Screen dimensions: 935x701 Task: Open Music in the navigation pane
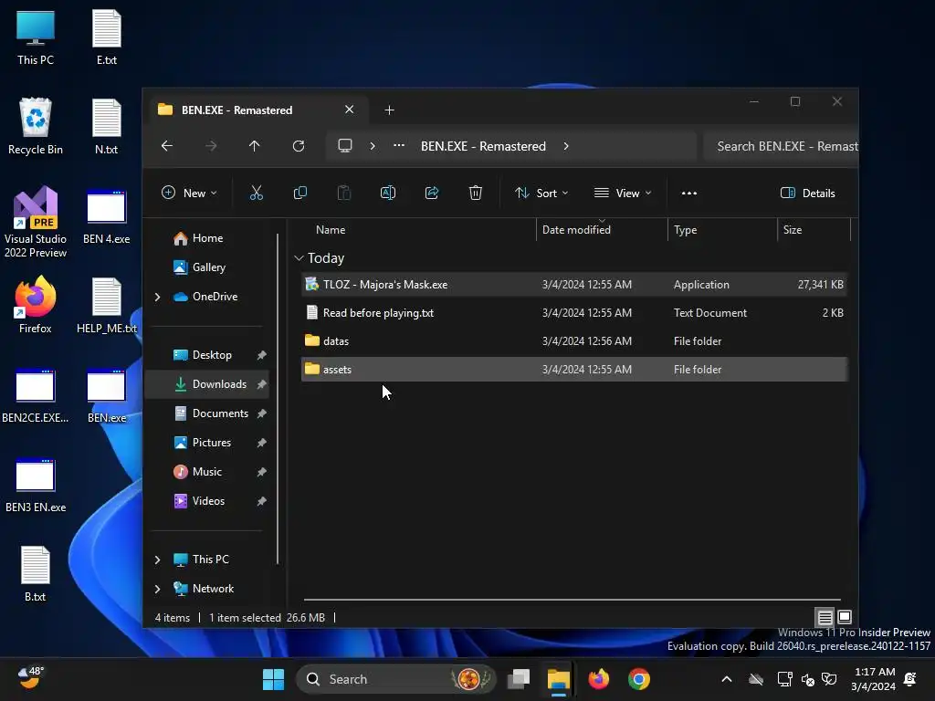coord(207,472)
